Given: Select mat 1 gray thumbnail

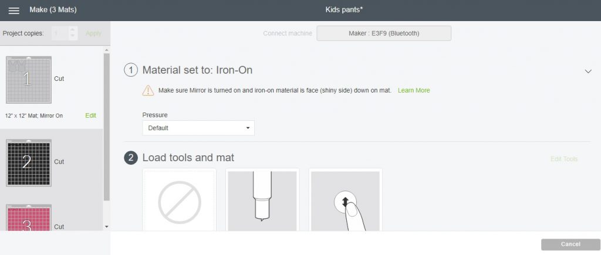Looking at the screenshot, I should click(29, 80).
